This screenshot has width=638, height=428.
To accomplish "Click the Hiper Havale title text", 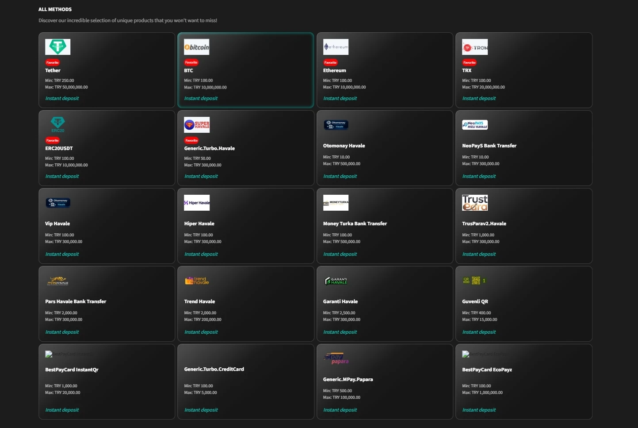I will (199, 224).
